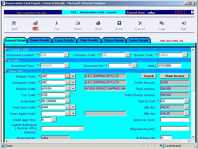The image size is (198, 149).
Task: Click vertical scrollbar up arrow
Action: click(193, 49)
